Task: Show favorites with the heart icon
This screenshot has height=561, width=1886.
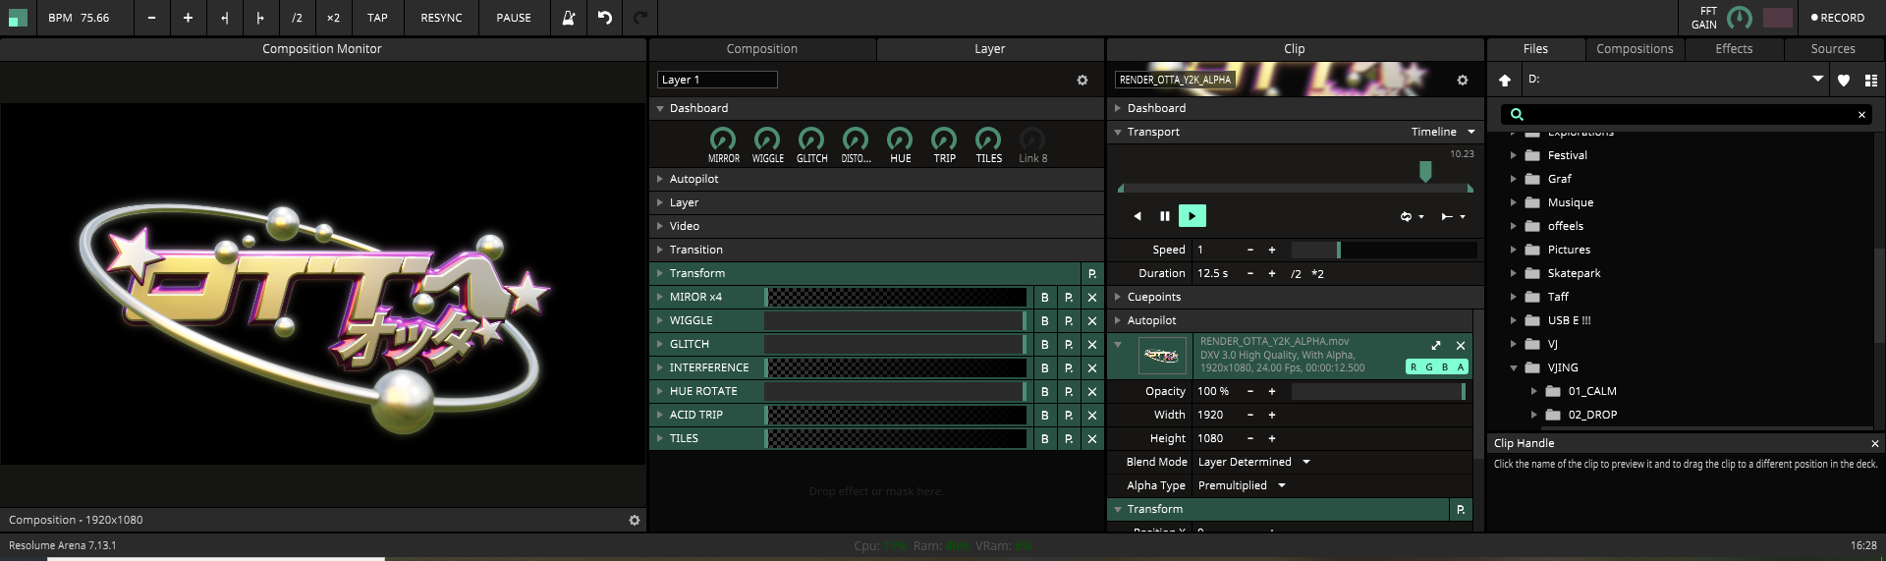Action: (x=1844, y=81)
